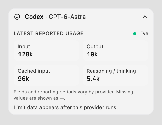Click the Reasoning / thinking label text
The height and width of the screenshot is (125, 162).
coord(111,71)
